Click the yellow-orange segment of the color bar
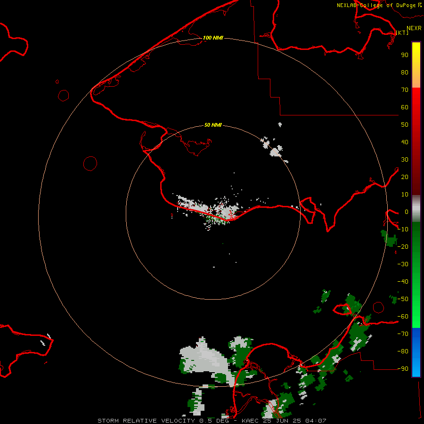This screenshot has height=424, width=424. 416,65
